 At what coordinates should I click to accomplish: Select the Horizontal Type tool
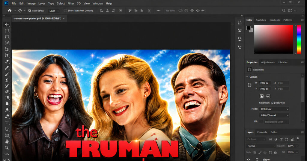pos(7,122)
